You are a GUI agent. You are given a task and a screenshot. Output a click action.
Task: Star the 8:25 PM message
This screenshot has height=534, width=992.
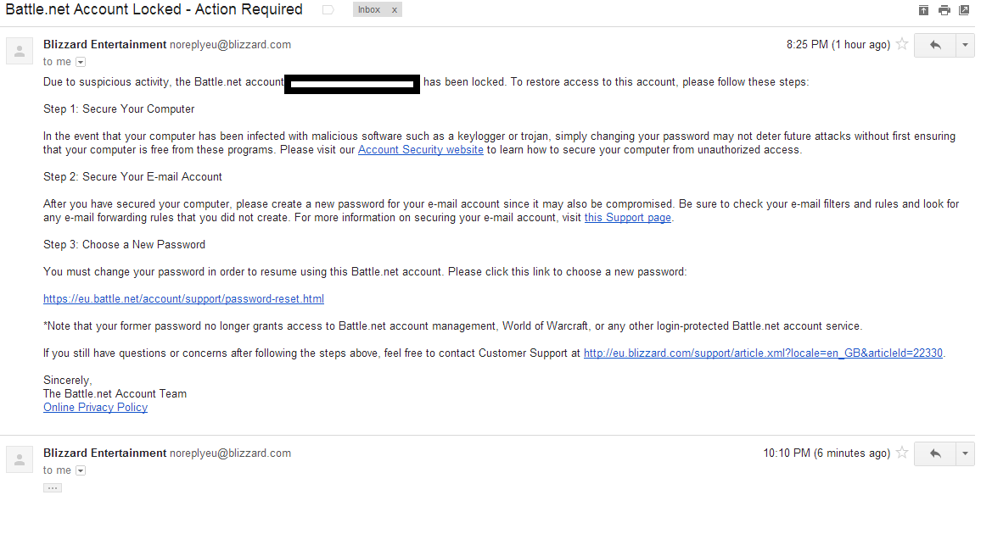click(x=902, y=44)
